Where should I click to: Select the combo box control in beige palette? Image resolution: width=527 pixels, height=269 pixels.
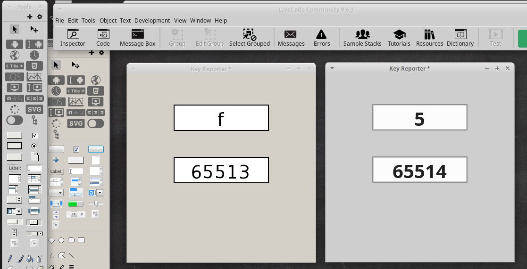[x=96, y=193]
